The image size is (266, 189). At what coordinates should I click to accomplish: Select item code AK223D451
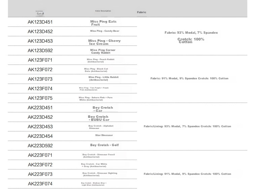pos(40,108)
